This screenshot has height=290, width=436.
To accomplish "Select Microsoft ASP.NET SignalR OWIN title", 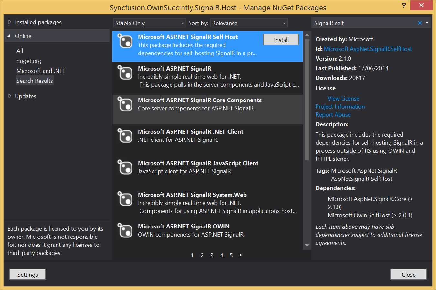I will 184,226.
